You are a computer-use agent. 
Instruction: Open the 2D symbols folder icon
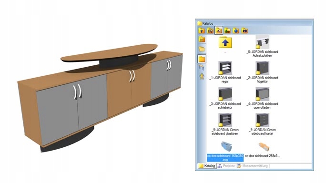click(x=244, y=31)
